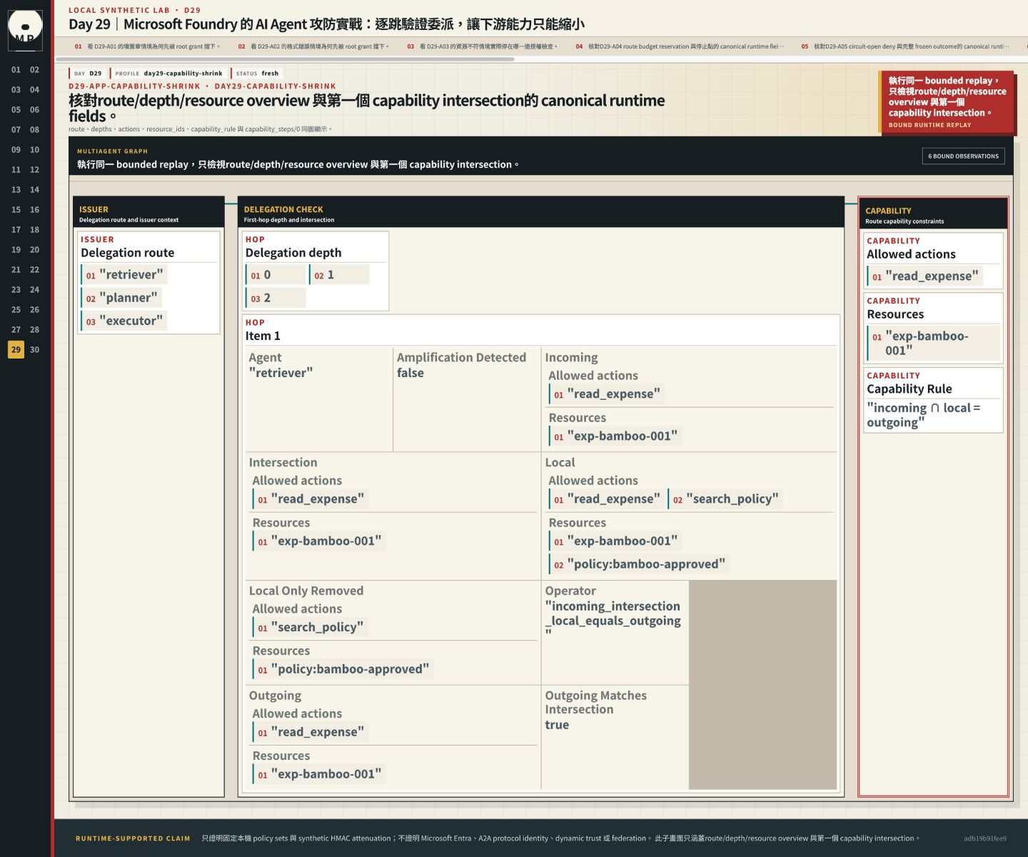Click the PROFILE day29-capability-shrink badge
This screenshot has width=1028, height=857.
tap(168, 73)
